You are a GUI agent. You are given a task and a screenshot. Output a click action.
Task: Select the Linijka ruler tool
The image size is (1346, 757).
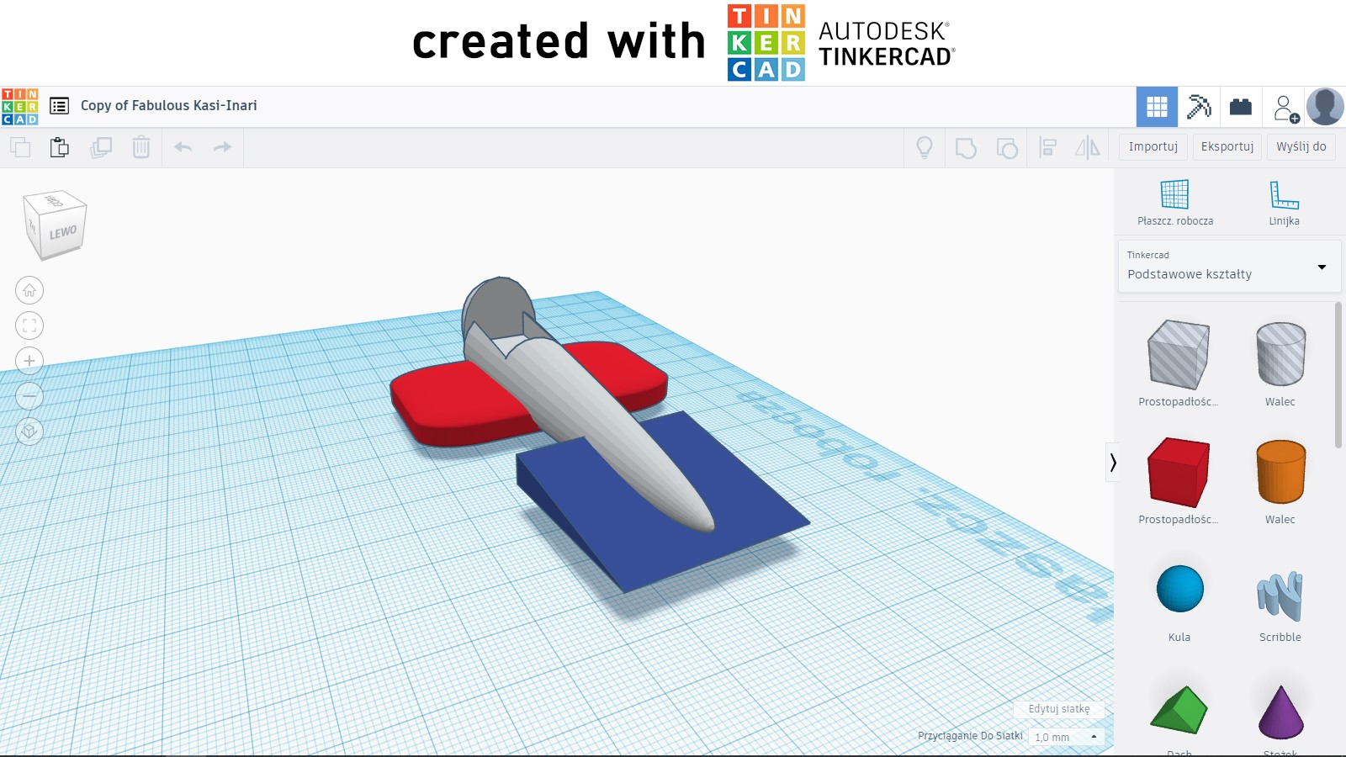(x=1285, y=203)
